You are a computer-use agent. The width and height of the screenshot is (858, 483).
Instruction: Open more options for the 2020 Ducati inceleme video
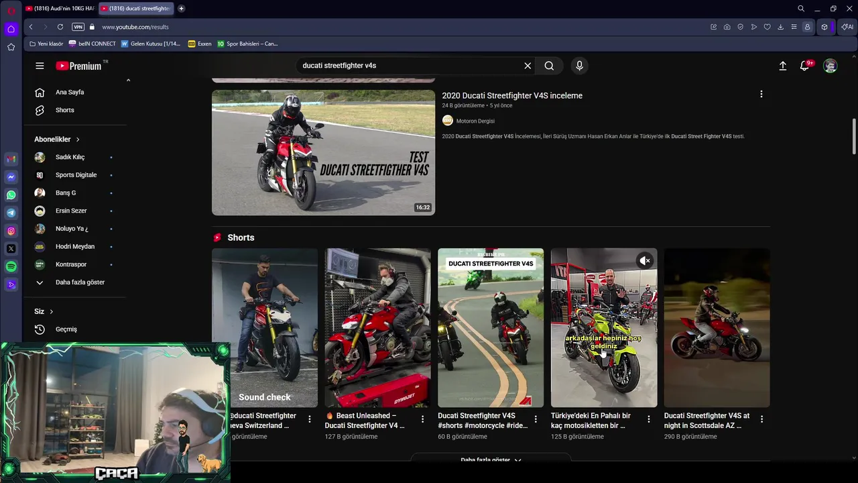tap(761, 95)
